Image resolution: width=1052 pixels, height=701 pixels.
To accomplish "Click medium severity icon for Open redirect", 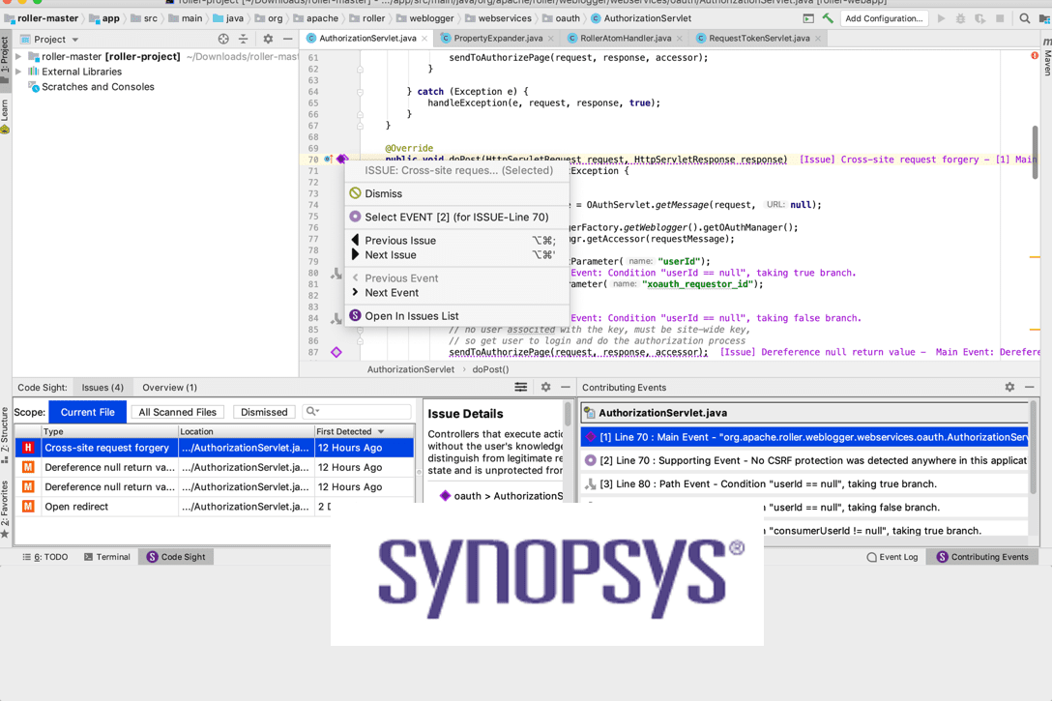I will (x=28, y=507).
